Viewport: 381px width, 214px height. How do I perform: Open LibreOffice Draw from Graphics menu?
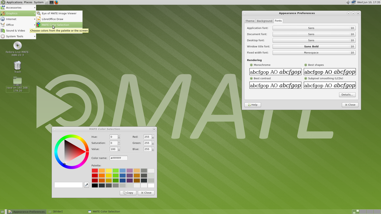52,19
